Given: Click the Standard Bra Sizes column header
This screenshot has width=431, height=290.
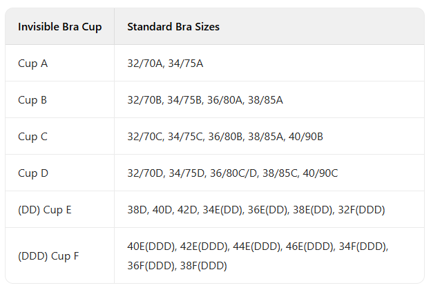Looking at the screenshot, I should pyautogui.click(x=173, y=27).
